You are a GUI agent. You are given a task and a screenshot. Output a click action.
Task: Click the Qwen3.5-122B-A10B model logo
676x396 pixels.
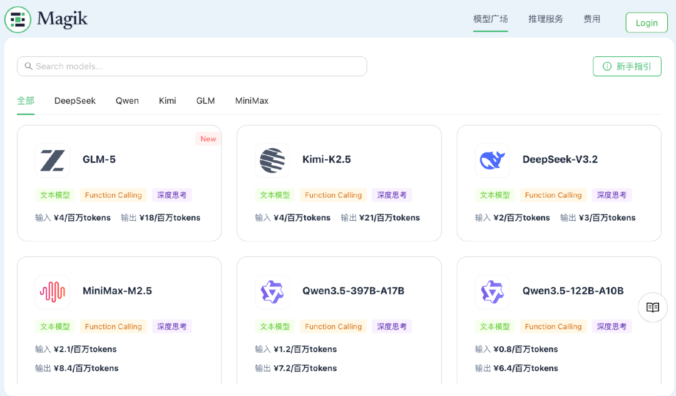point(492,292)
